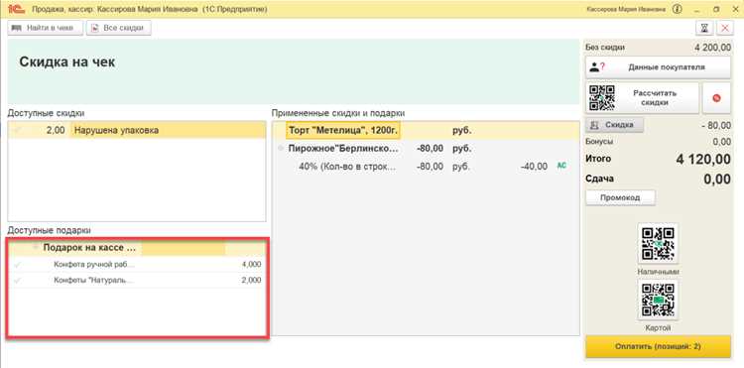Open the info icon in title bar
This screenshot has width=744, height=368.
(x=678, y=9)
